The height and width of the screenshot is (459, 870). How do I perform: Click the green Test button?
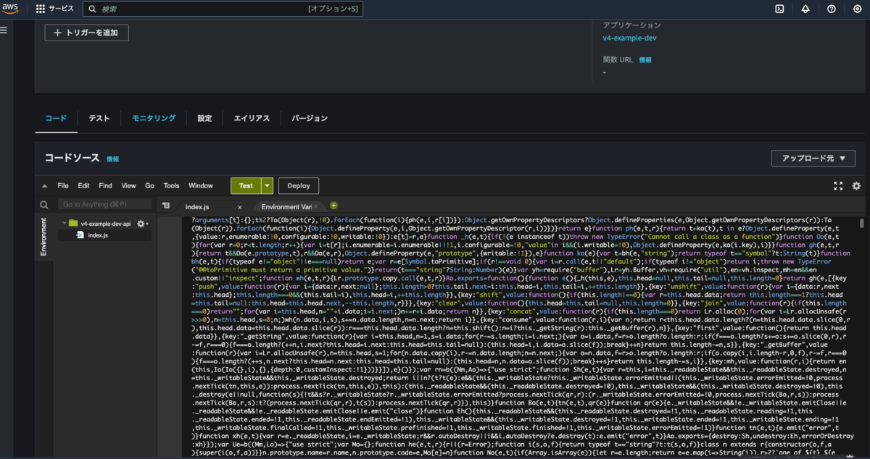coord(246,186)
